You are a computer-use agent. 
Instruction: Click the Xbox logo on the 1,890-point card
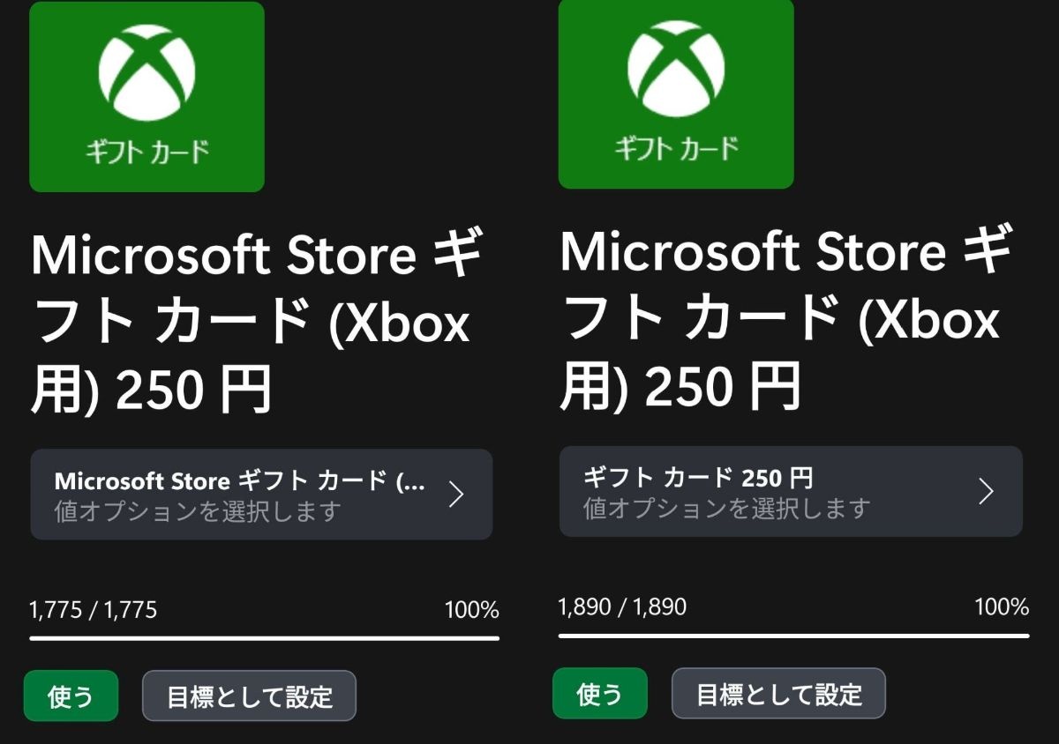pyautogui.click(x=675, y=69)
